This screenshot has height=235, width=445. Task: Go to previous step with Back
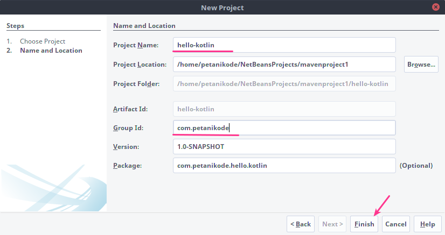pos(300,224)
